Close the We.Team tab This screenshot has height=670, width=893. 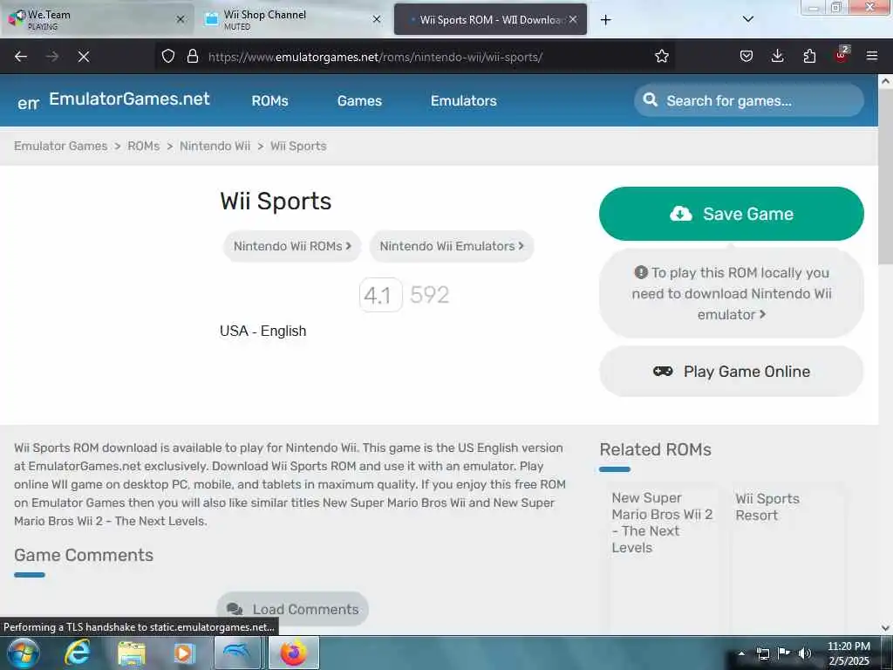pos(181,19)
